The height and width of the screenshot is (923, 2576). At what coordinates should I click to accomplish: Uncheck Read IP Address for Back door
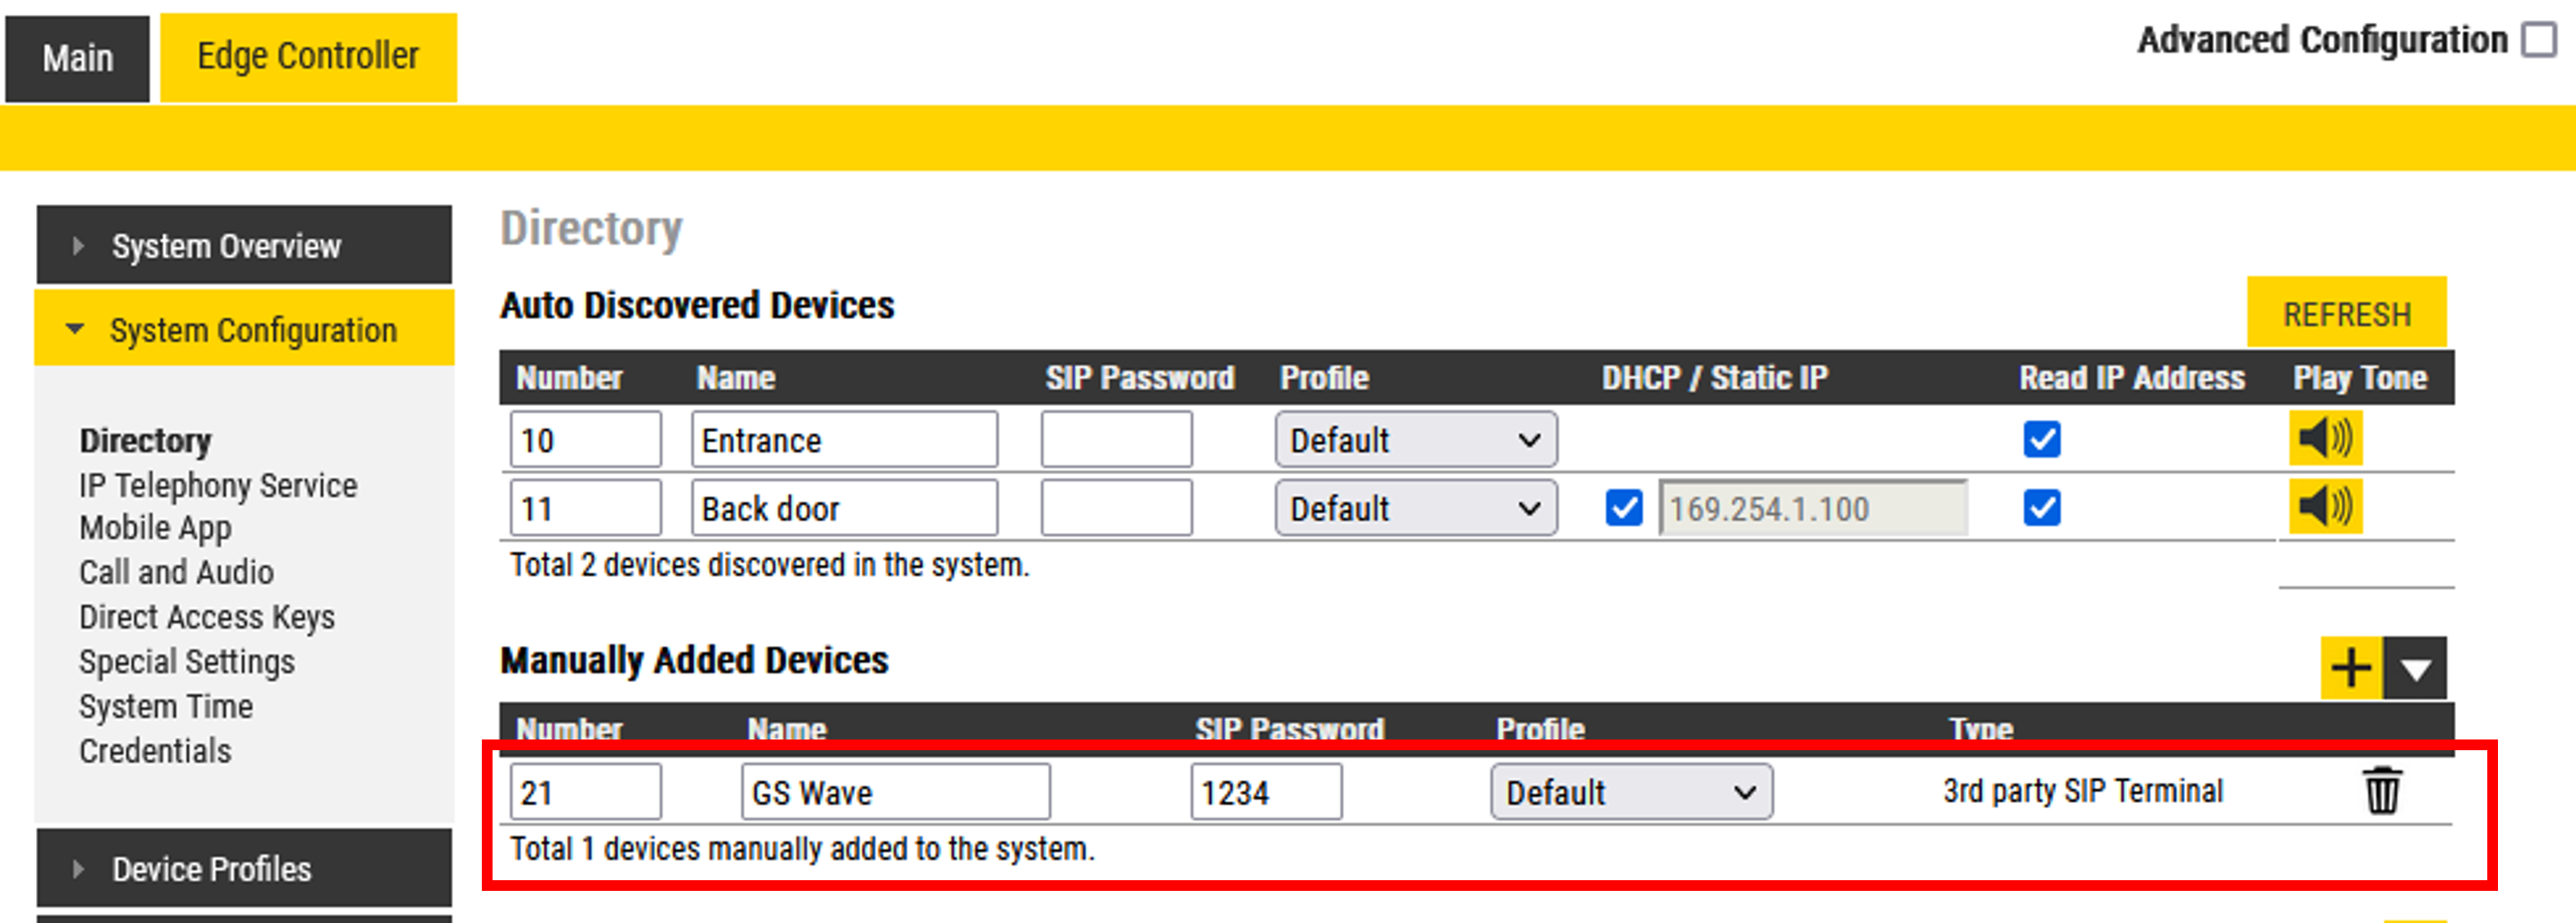click(2041, 508)
